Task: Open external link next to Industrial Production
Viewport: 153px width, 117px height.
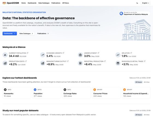Action: [105, 61]
